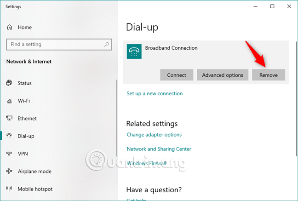298x201 pixels.
Task: Select the Ethernet monitor icon
Action: click(9, 118)
